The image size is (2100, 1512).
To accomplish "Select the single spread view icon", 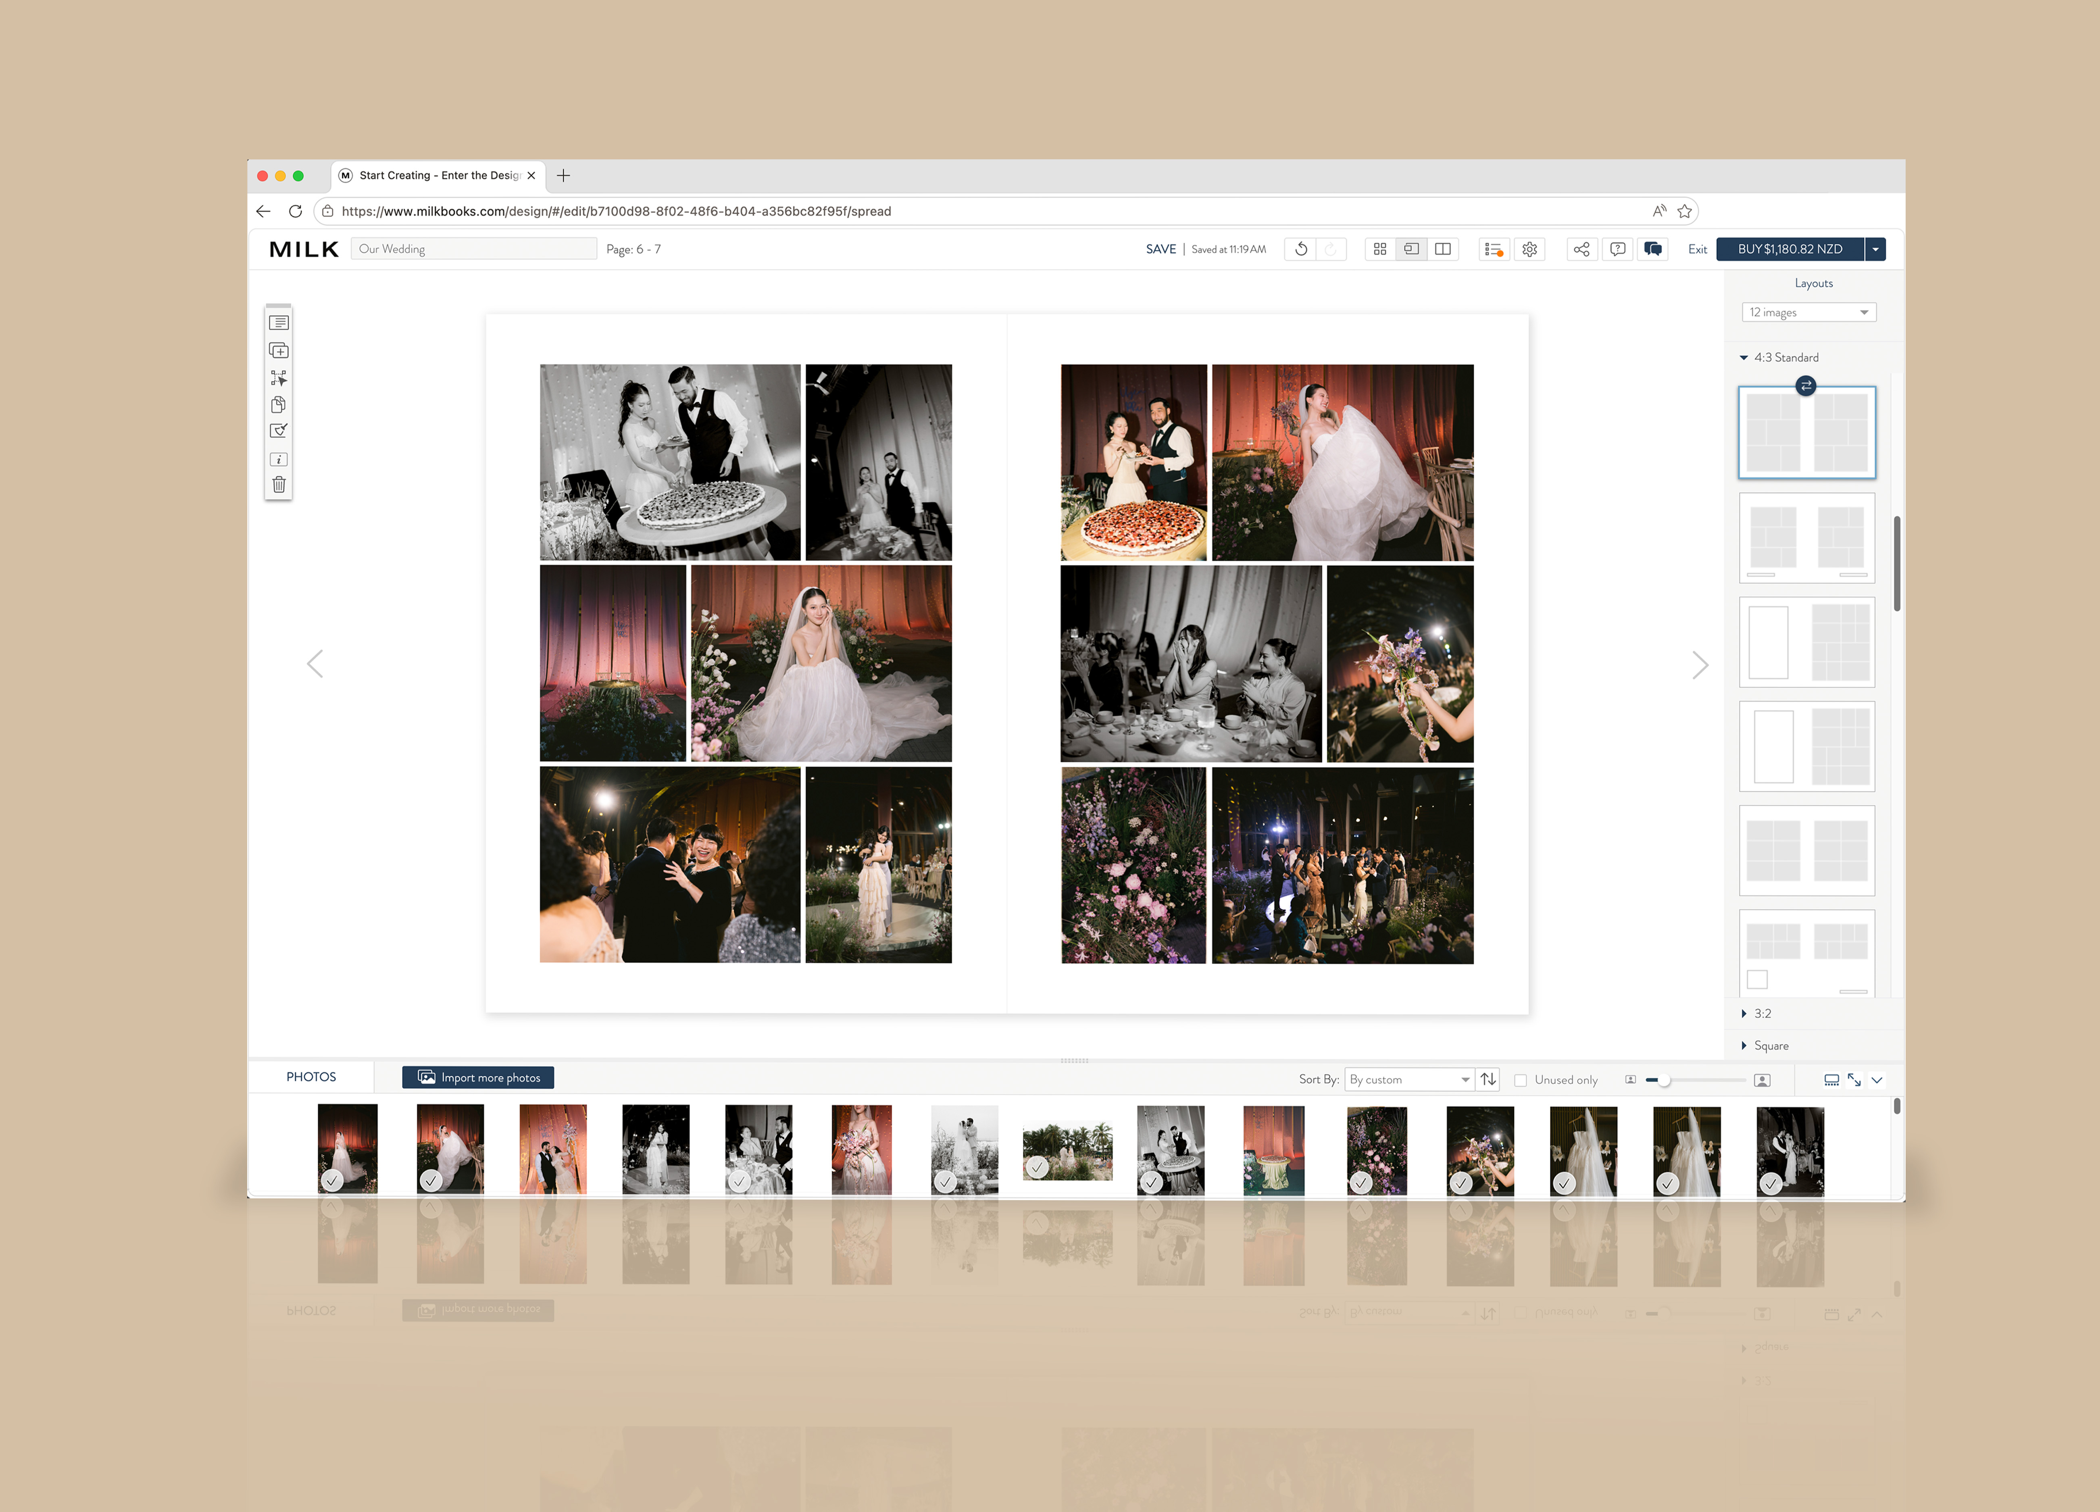I will coord(1411,249).
